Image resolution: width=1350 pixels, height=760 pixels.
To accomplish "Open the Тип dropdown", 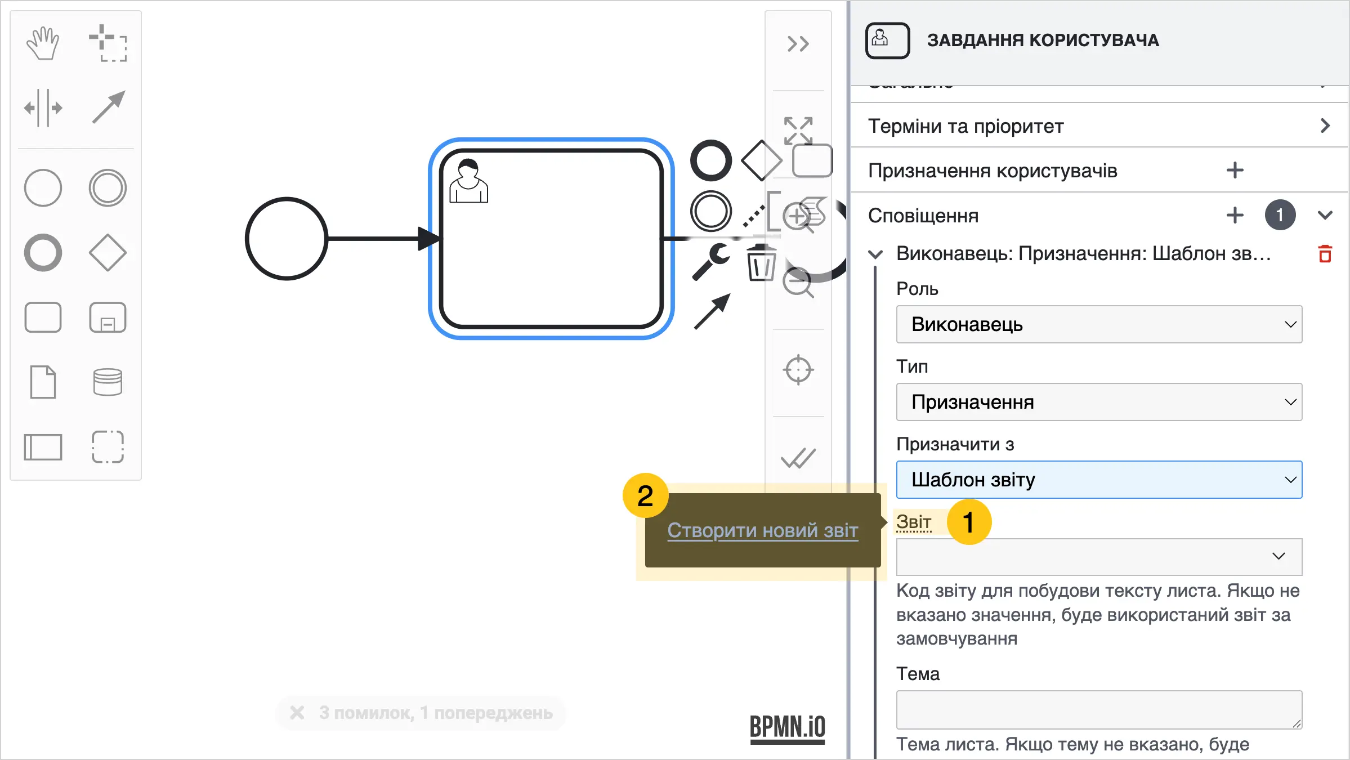I will click(1099, 403).
